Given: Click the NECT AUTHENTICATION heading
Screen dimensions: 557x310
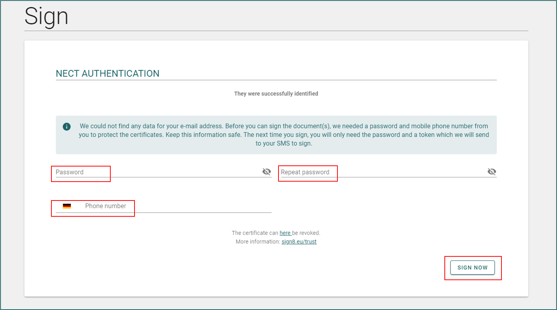Looking at the screenshot, I should (x=108, y=73).
